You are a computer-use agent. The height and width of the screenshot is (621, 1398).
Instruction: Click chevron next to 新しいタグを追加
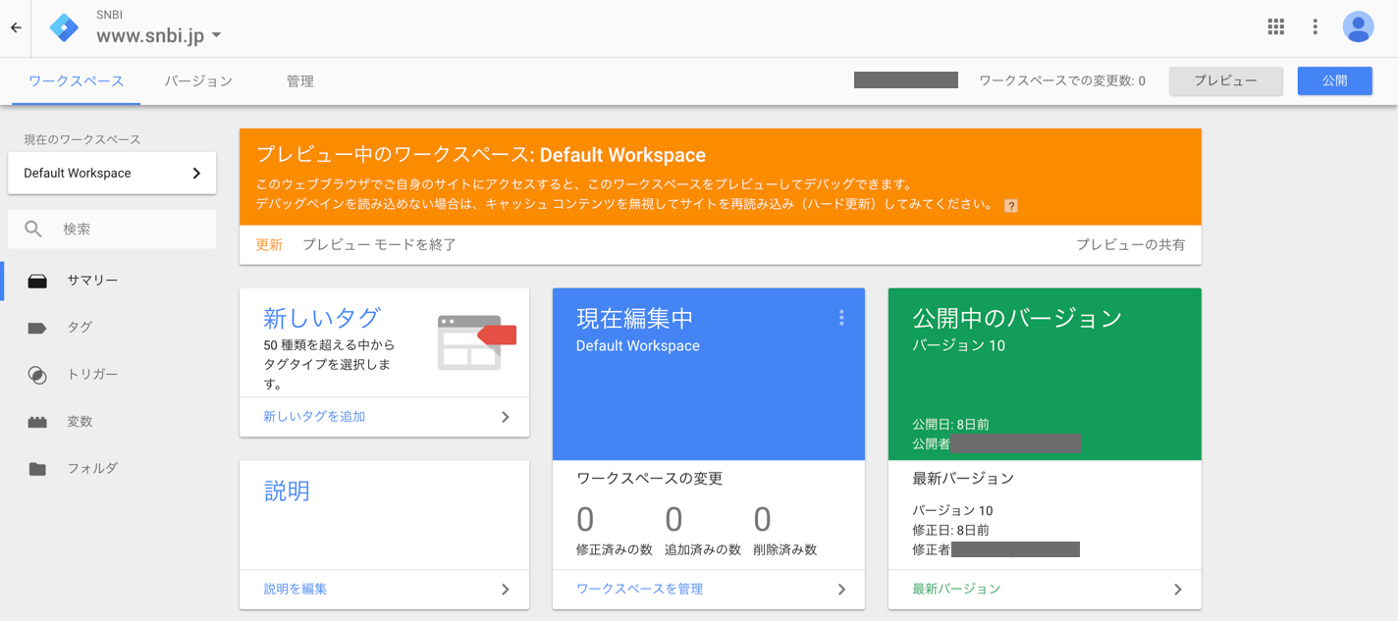click(x=506, y=417)
